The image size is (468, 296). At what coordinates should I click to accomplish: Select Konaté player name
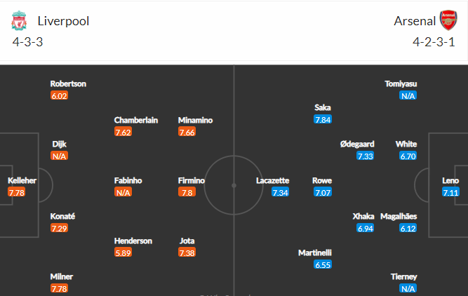(62, 216)
